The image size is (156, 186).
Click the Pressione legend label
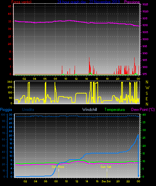click(132, 2)
